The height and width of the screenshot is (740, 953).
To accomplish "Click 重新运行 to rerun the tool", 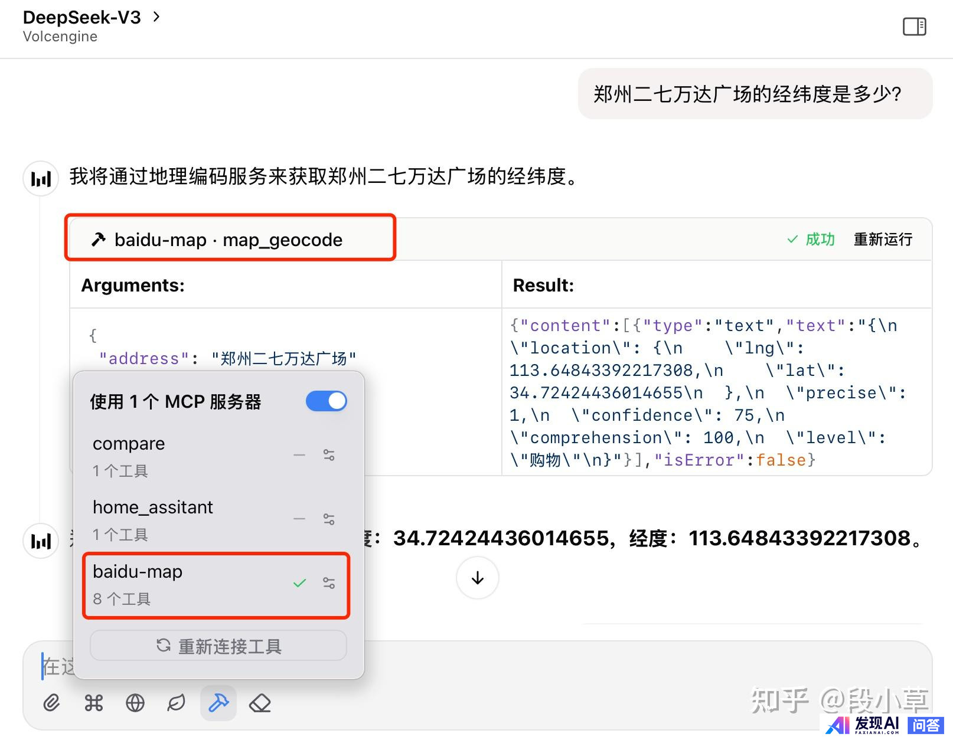I will point(883,240).
